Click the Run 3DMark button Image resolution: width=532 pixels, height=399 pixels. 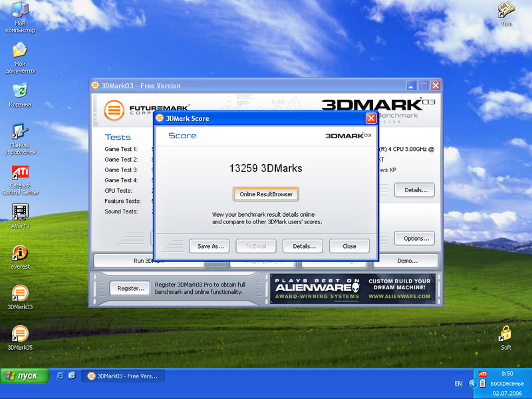coord(148,261)
